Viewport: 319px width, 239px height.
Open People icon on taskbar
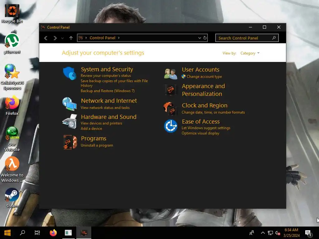tap(252, 233)
